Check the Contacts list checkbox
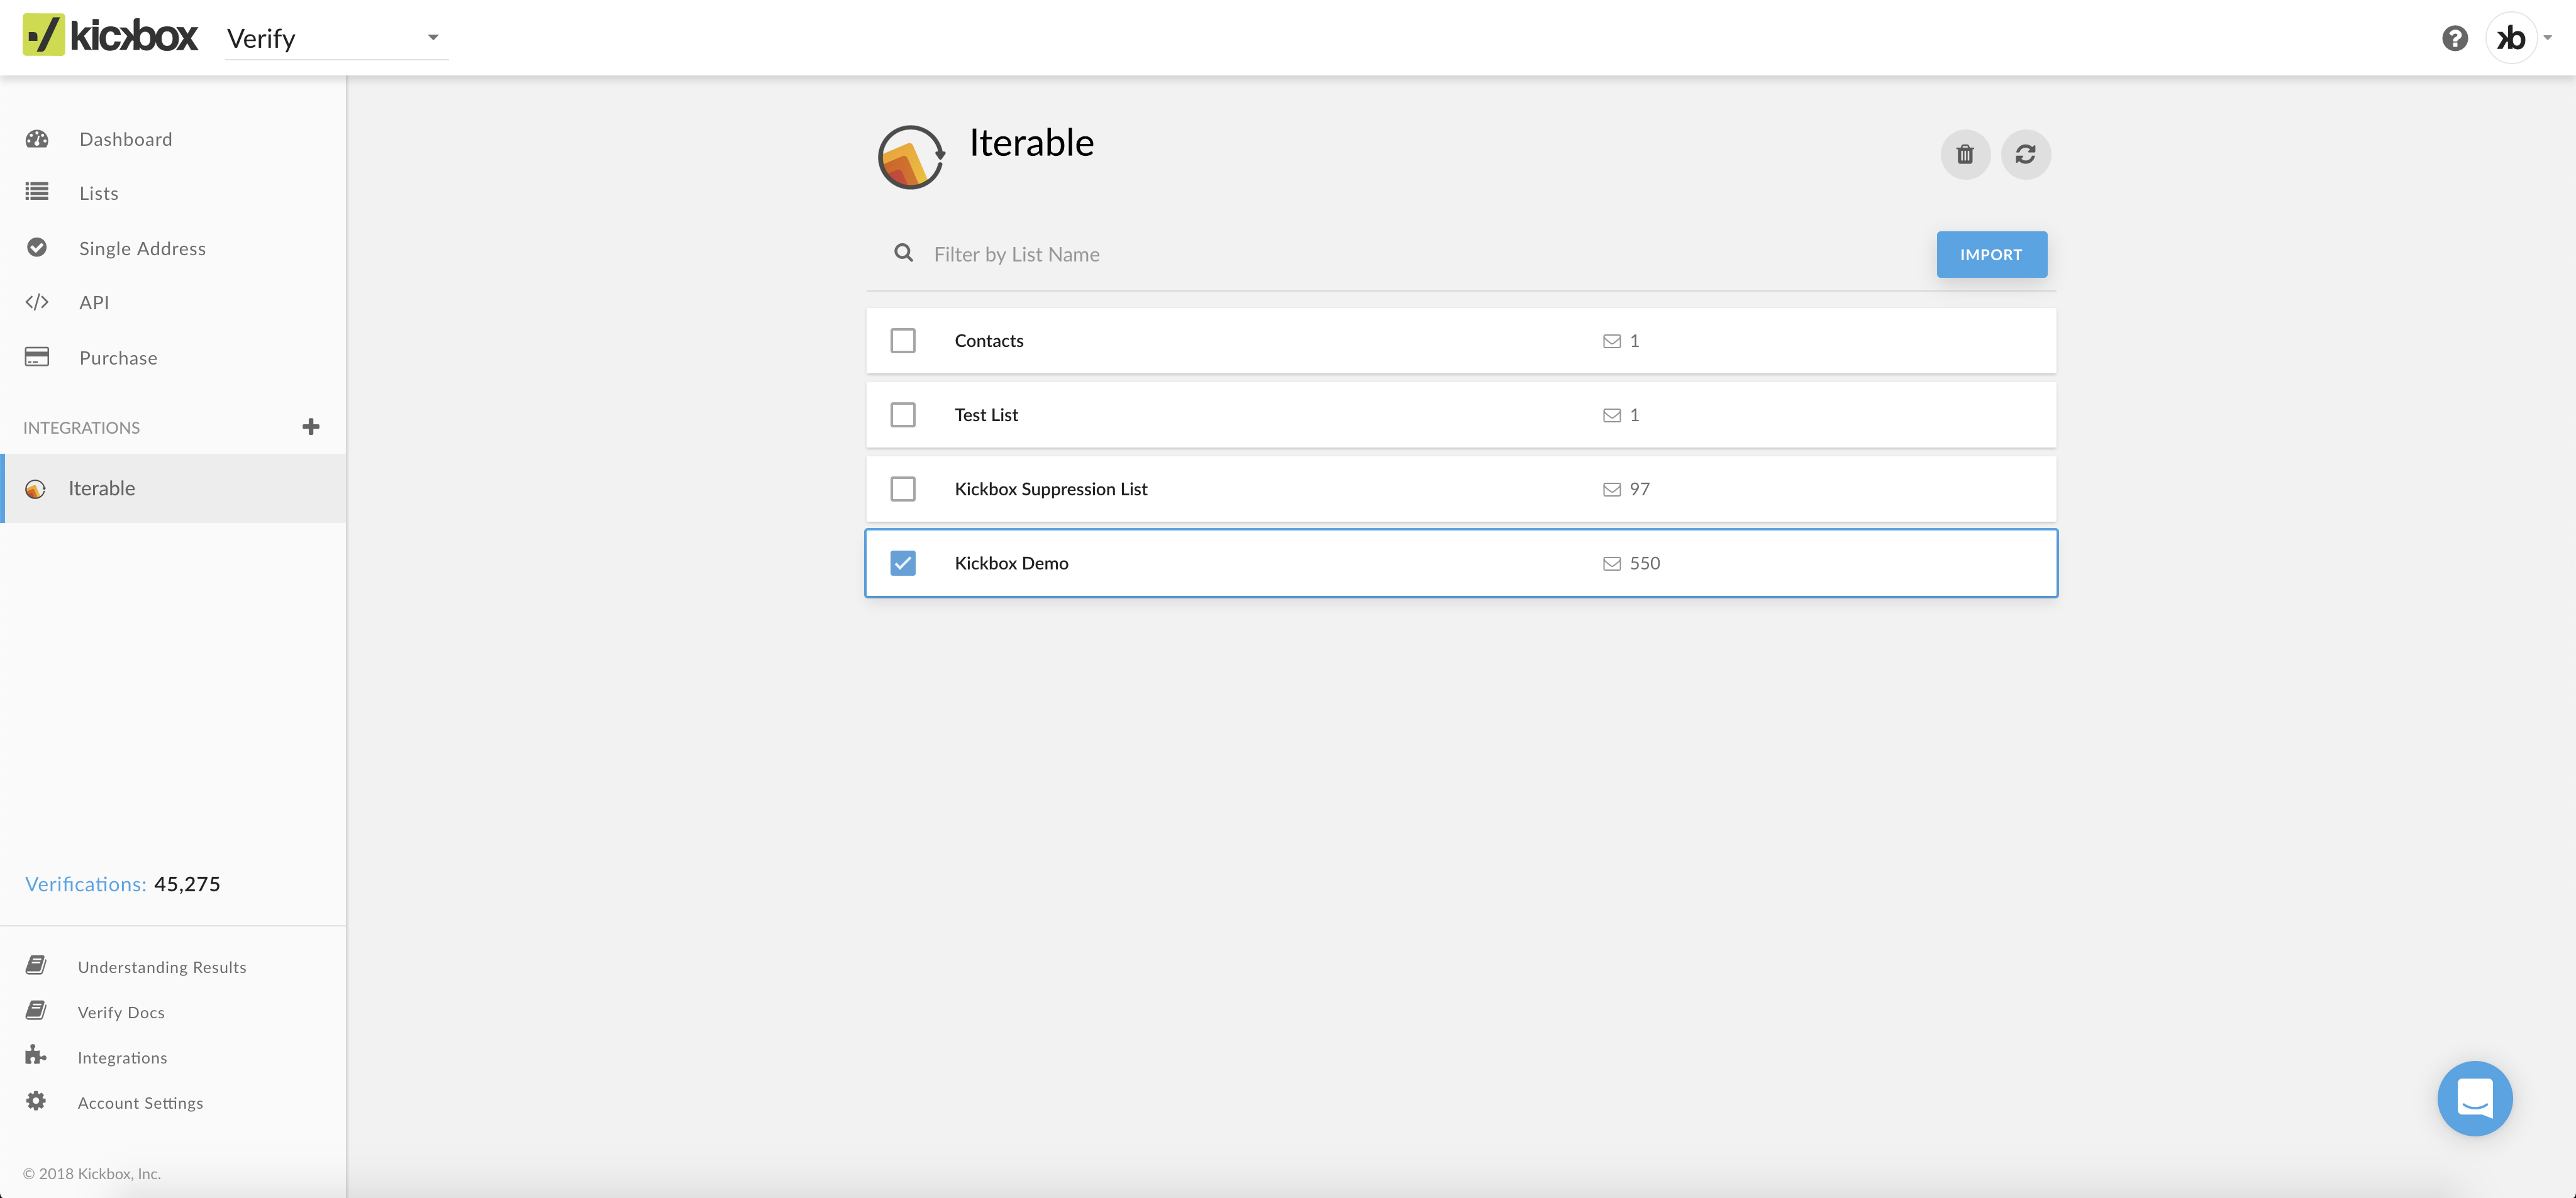 pyautogui.click(x=903, y=339)
